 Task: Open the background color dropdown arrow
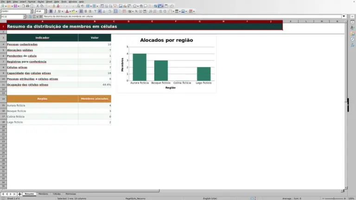(x=76, y=11)
